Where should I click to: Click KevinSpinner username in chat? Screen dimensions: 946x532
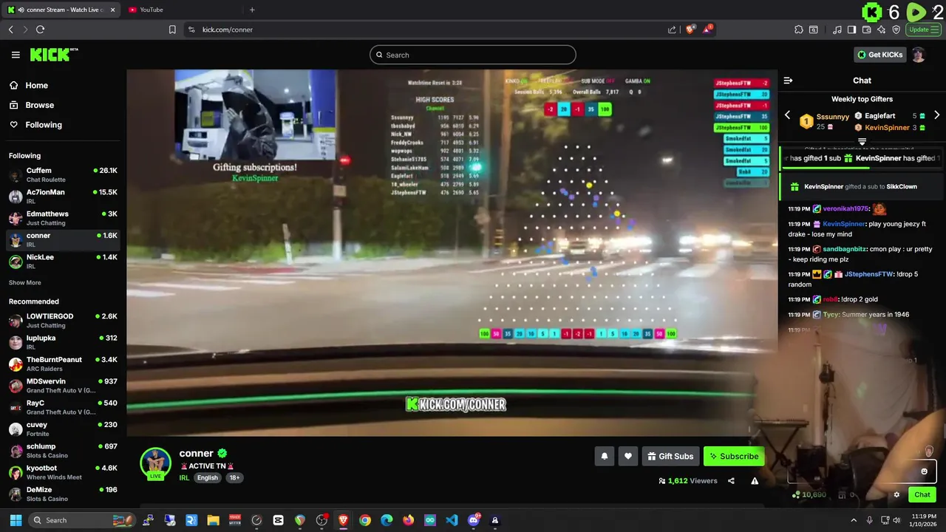click(x=843, y=224)
